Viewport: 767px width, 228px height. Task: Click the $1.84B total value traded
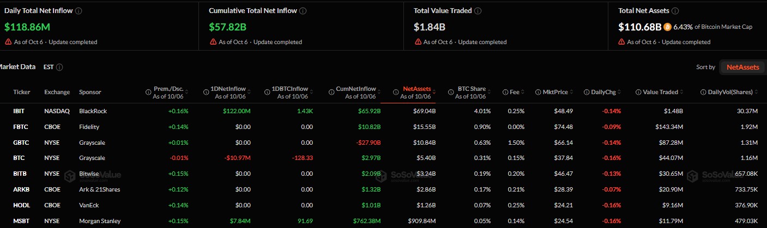pos(429,27)
